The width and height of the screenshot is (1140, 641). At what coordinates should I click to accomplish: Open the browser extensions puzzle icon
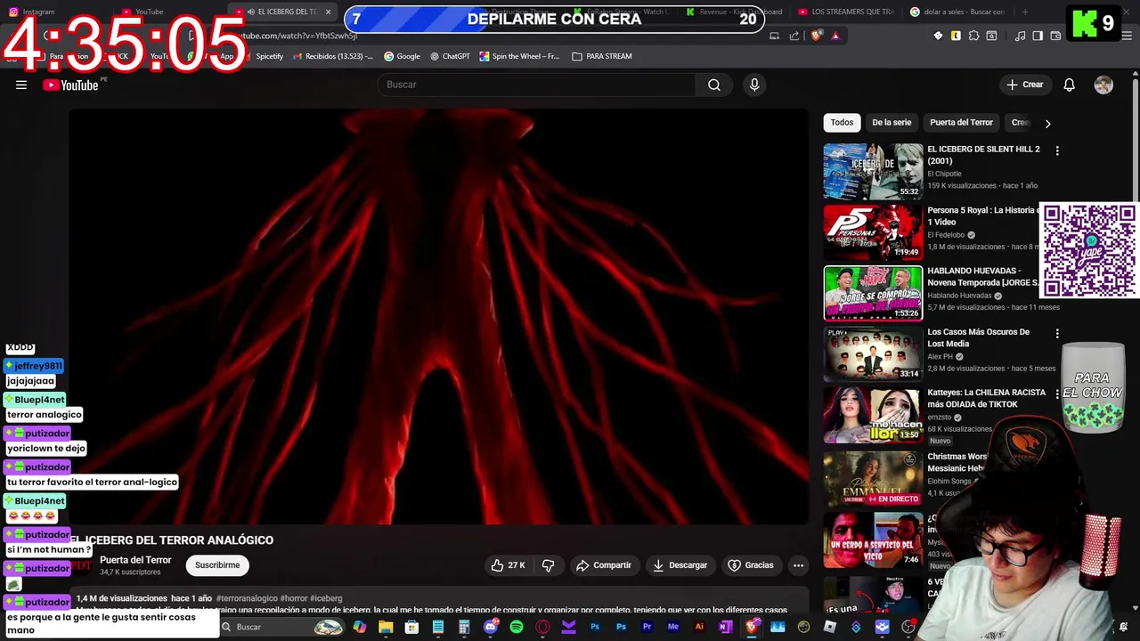tap(973, 36)
